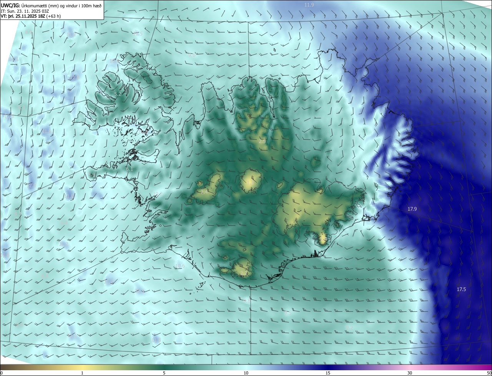The width and height of the screenshot is (492, 376).
Task: Click the '30' tick on the color scale
Action: pyautogui.click(x=410, y=373)
